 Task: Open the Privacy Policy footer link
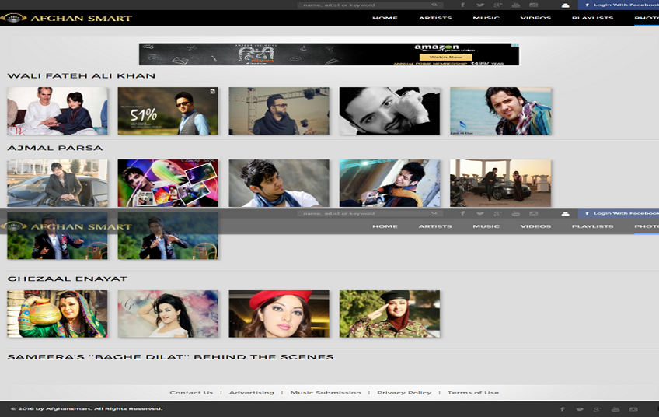[x=404, y=393]
